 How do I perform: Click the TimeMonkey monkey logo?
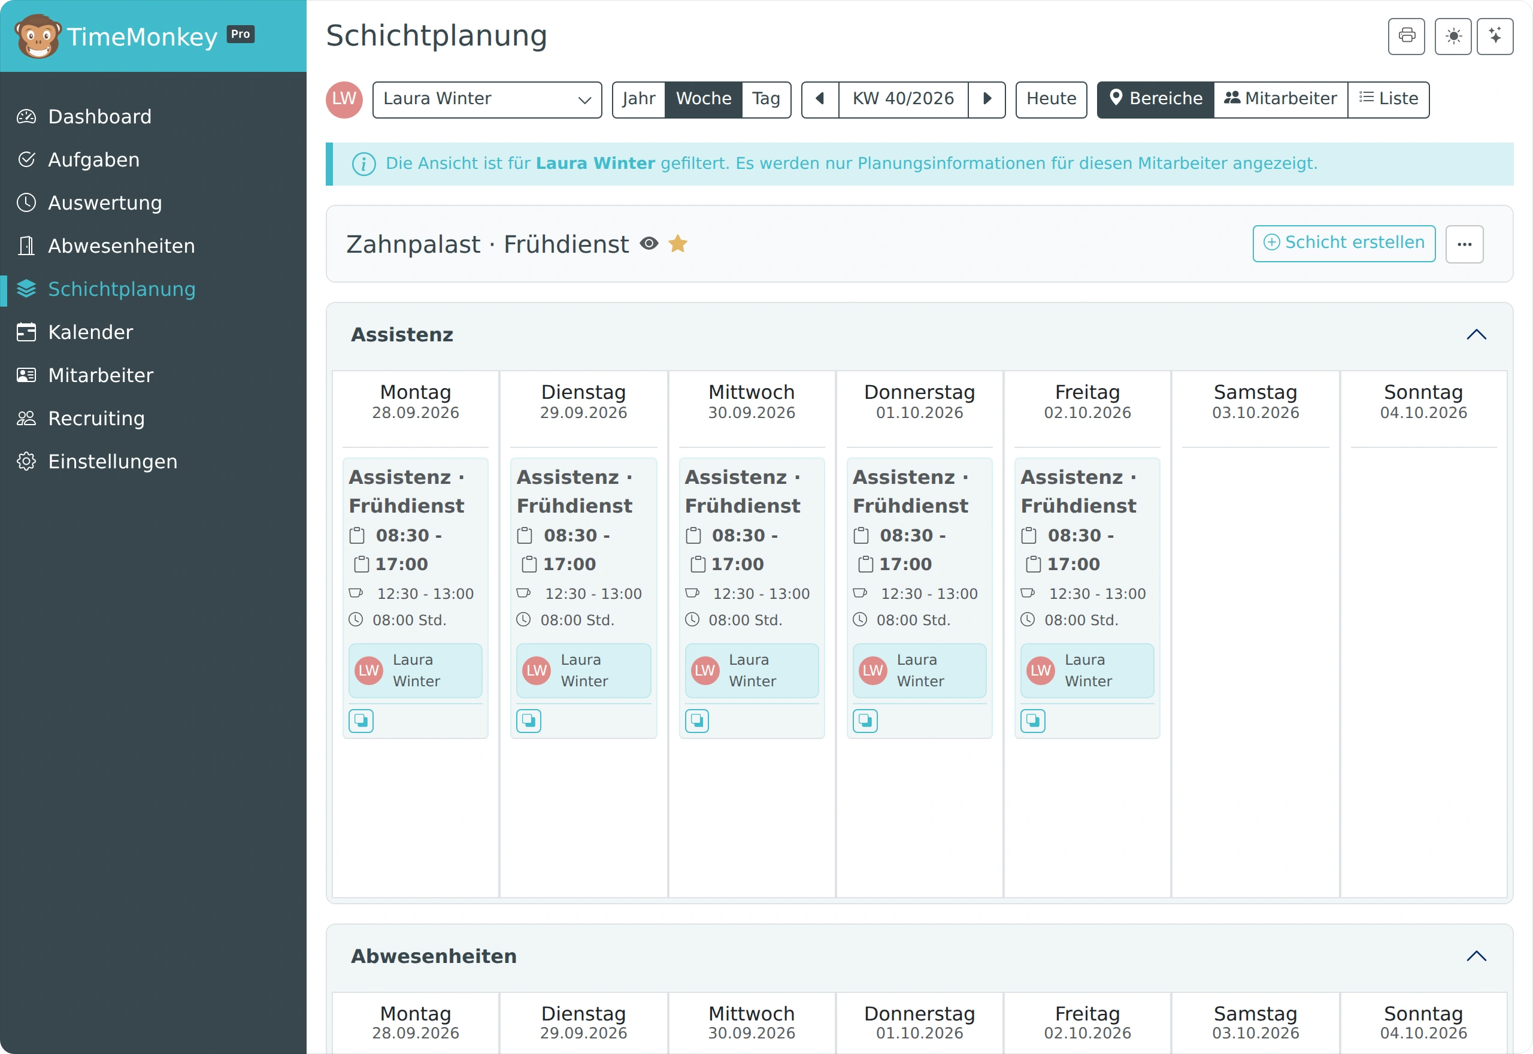point(38,37)
